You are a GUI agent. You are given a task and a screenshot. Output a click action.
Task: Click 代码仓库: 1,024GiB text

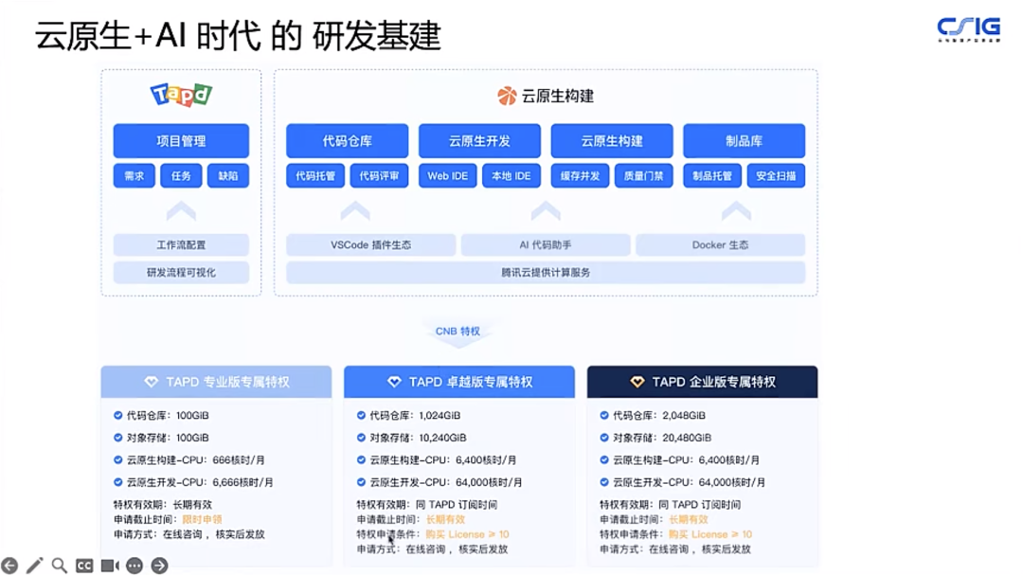pyautogui.click(x=415, y=415)
